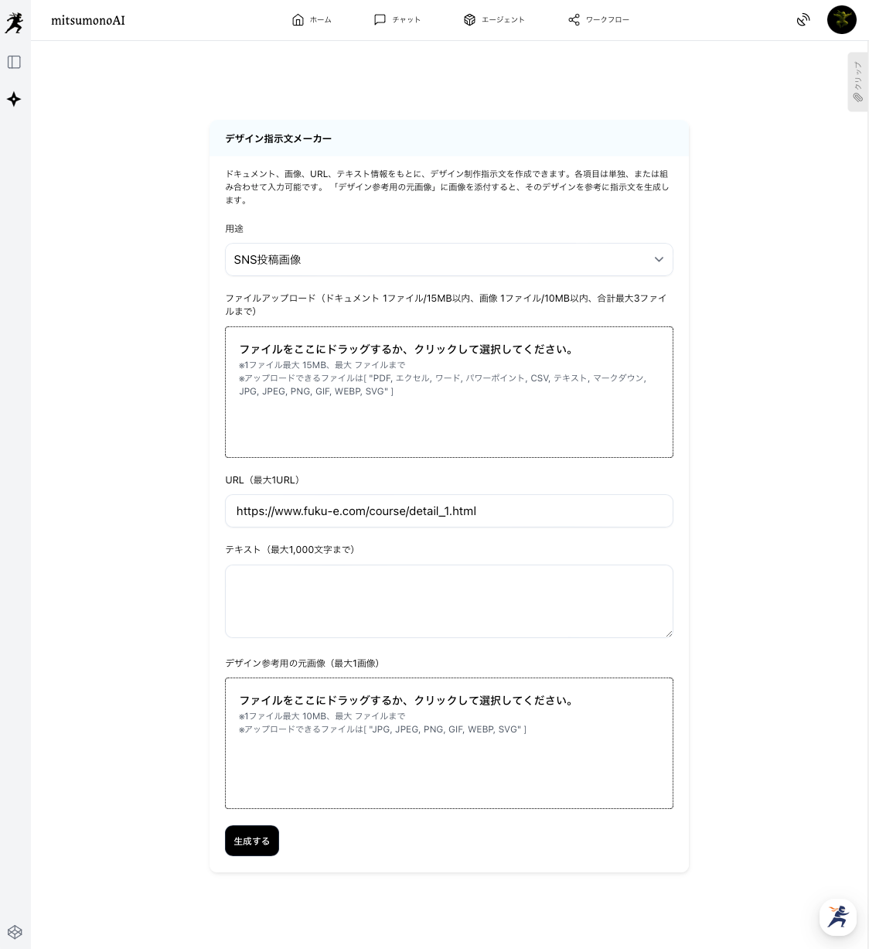
Task: Expand the 用途 dropdown showing SNS投稿画像
Action: (448, 260)
